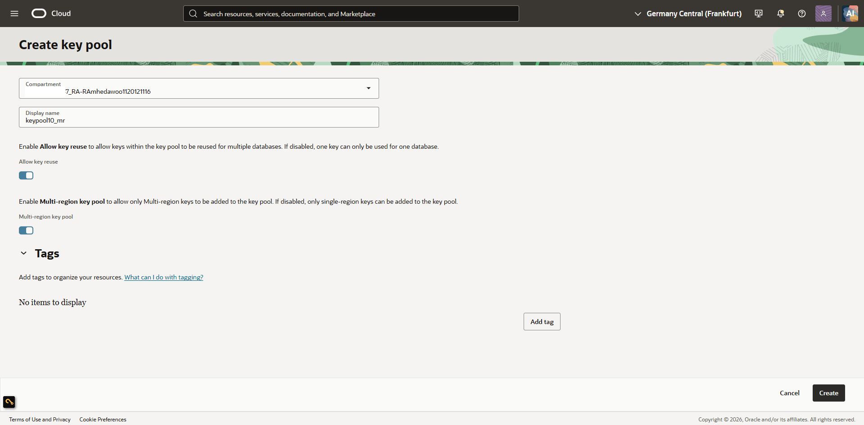Open the hamburger navigation menu

(x=14, y=14)
